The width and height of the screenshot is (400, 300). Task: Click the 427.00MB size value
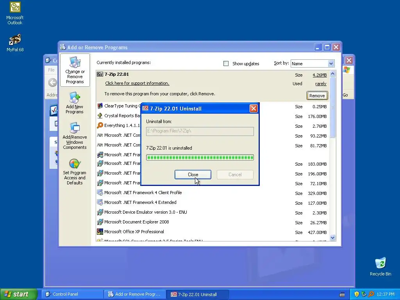pos(317,232)
